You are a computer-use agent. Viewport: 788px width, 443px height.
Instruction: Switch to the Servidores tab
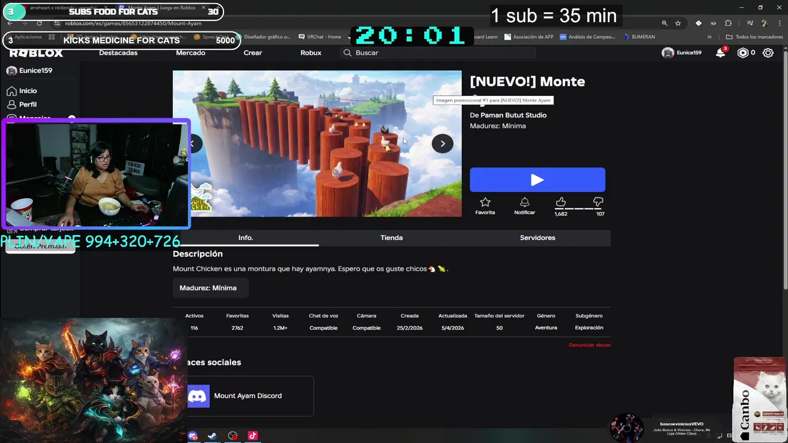537,237
